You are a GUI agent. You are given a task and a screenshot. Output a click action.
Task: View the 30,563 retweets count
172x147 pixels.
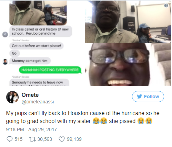coord(45,139)
